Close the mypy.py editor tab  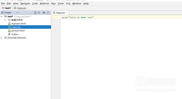tap(67, 13)
